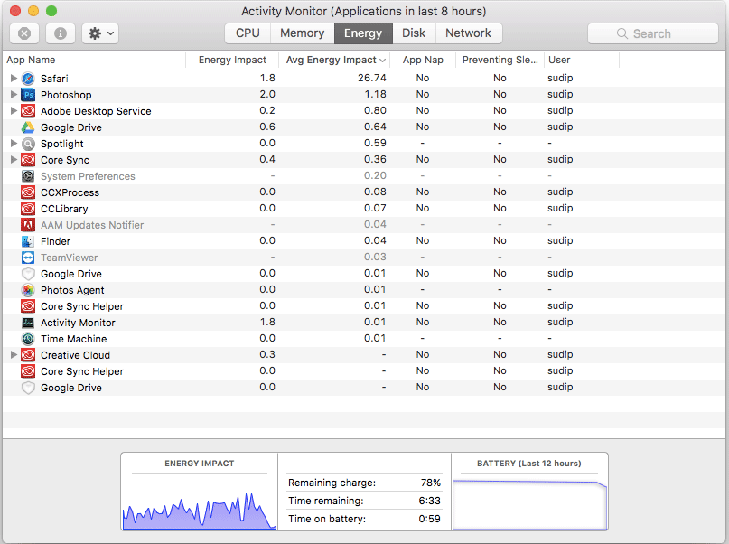The width and height of the screenshot is (729, 544).
Task: Click the Photoshop Ps icon
Action: [28, 95]
